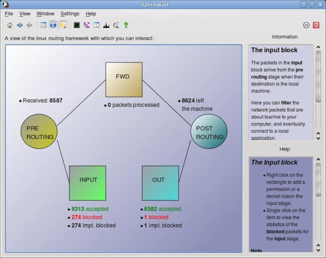Go to the Home view icon
Screen dimensions: 326x258
10,25
